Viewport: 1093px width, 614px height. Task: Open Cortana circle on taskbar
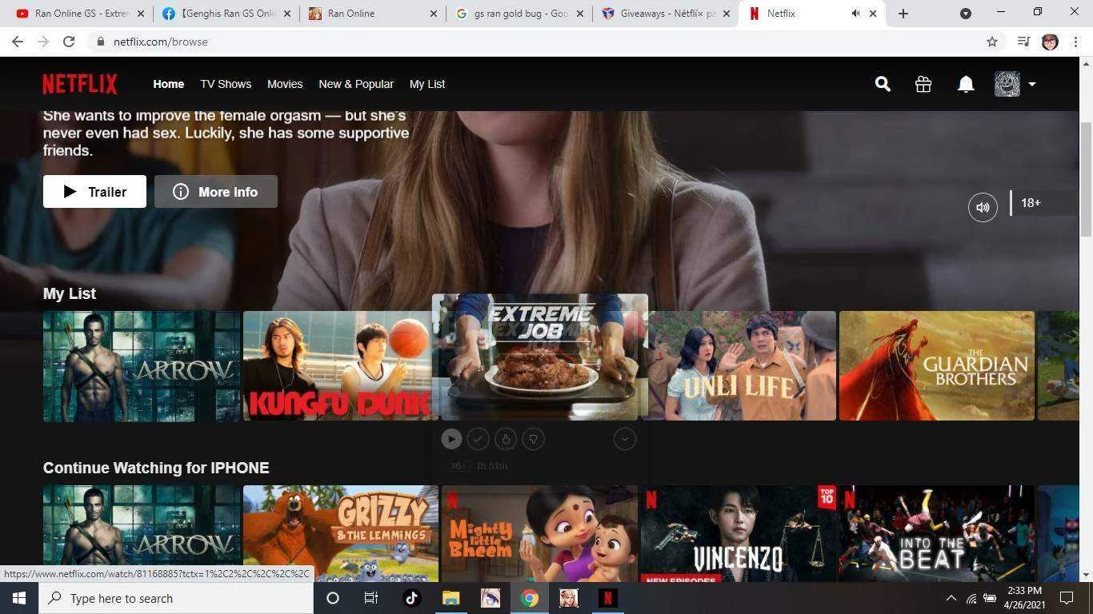pos(333,598)
